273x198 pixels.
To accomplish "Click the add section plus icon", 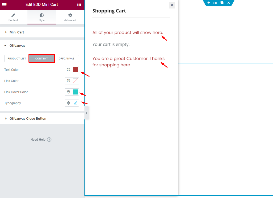I will (x=209, y=3).
